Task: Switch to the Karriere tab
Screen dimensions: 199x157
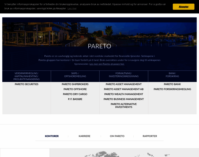Action: (84, 136)
